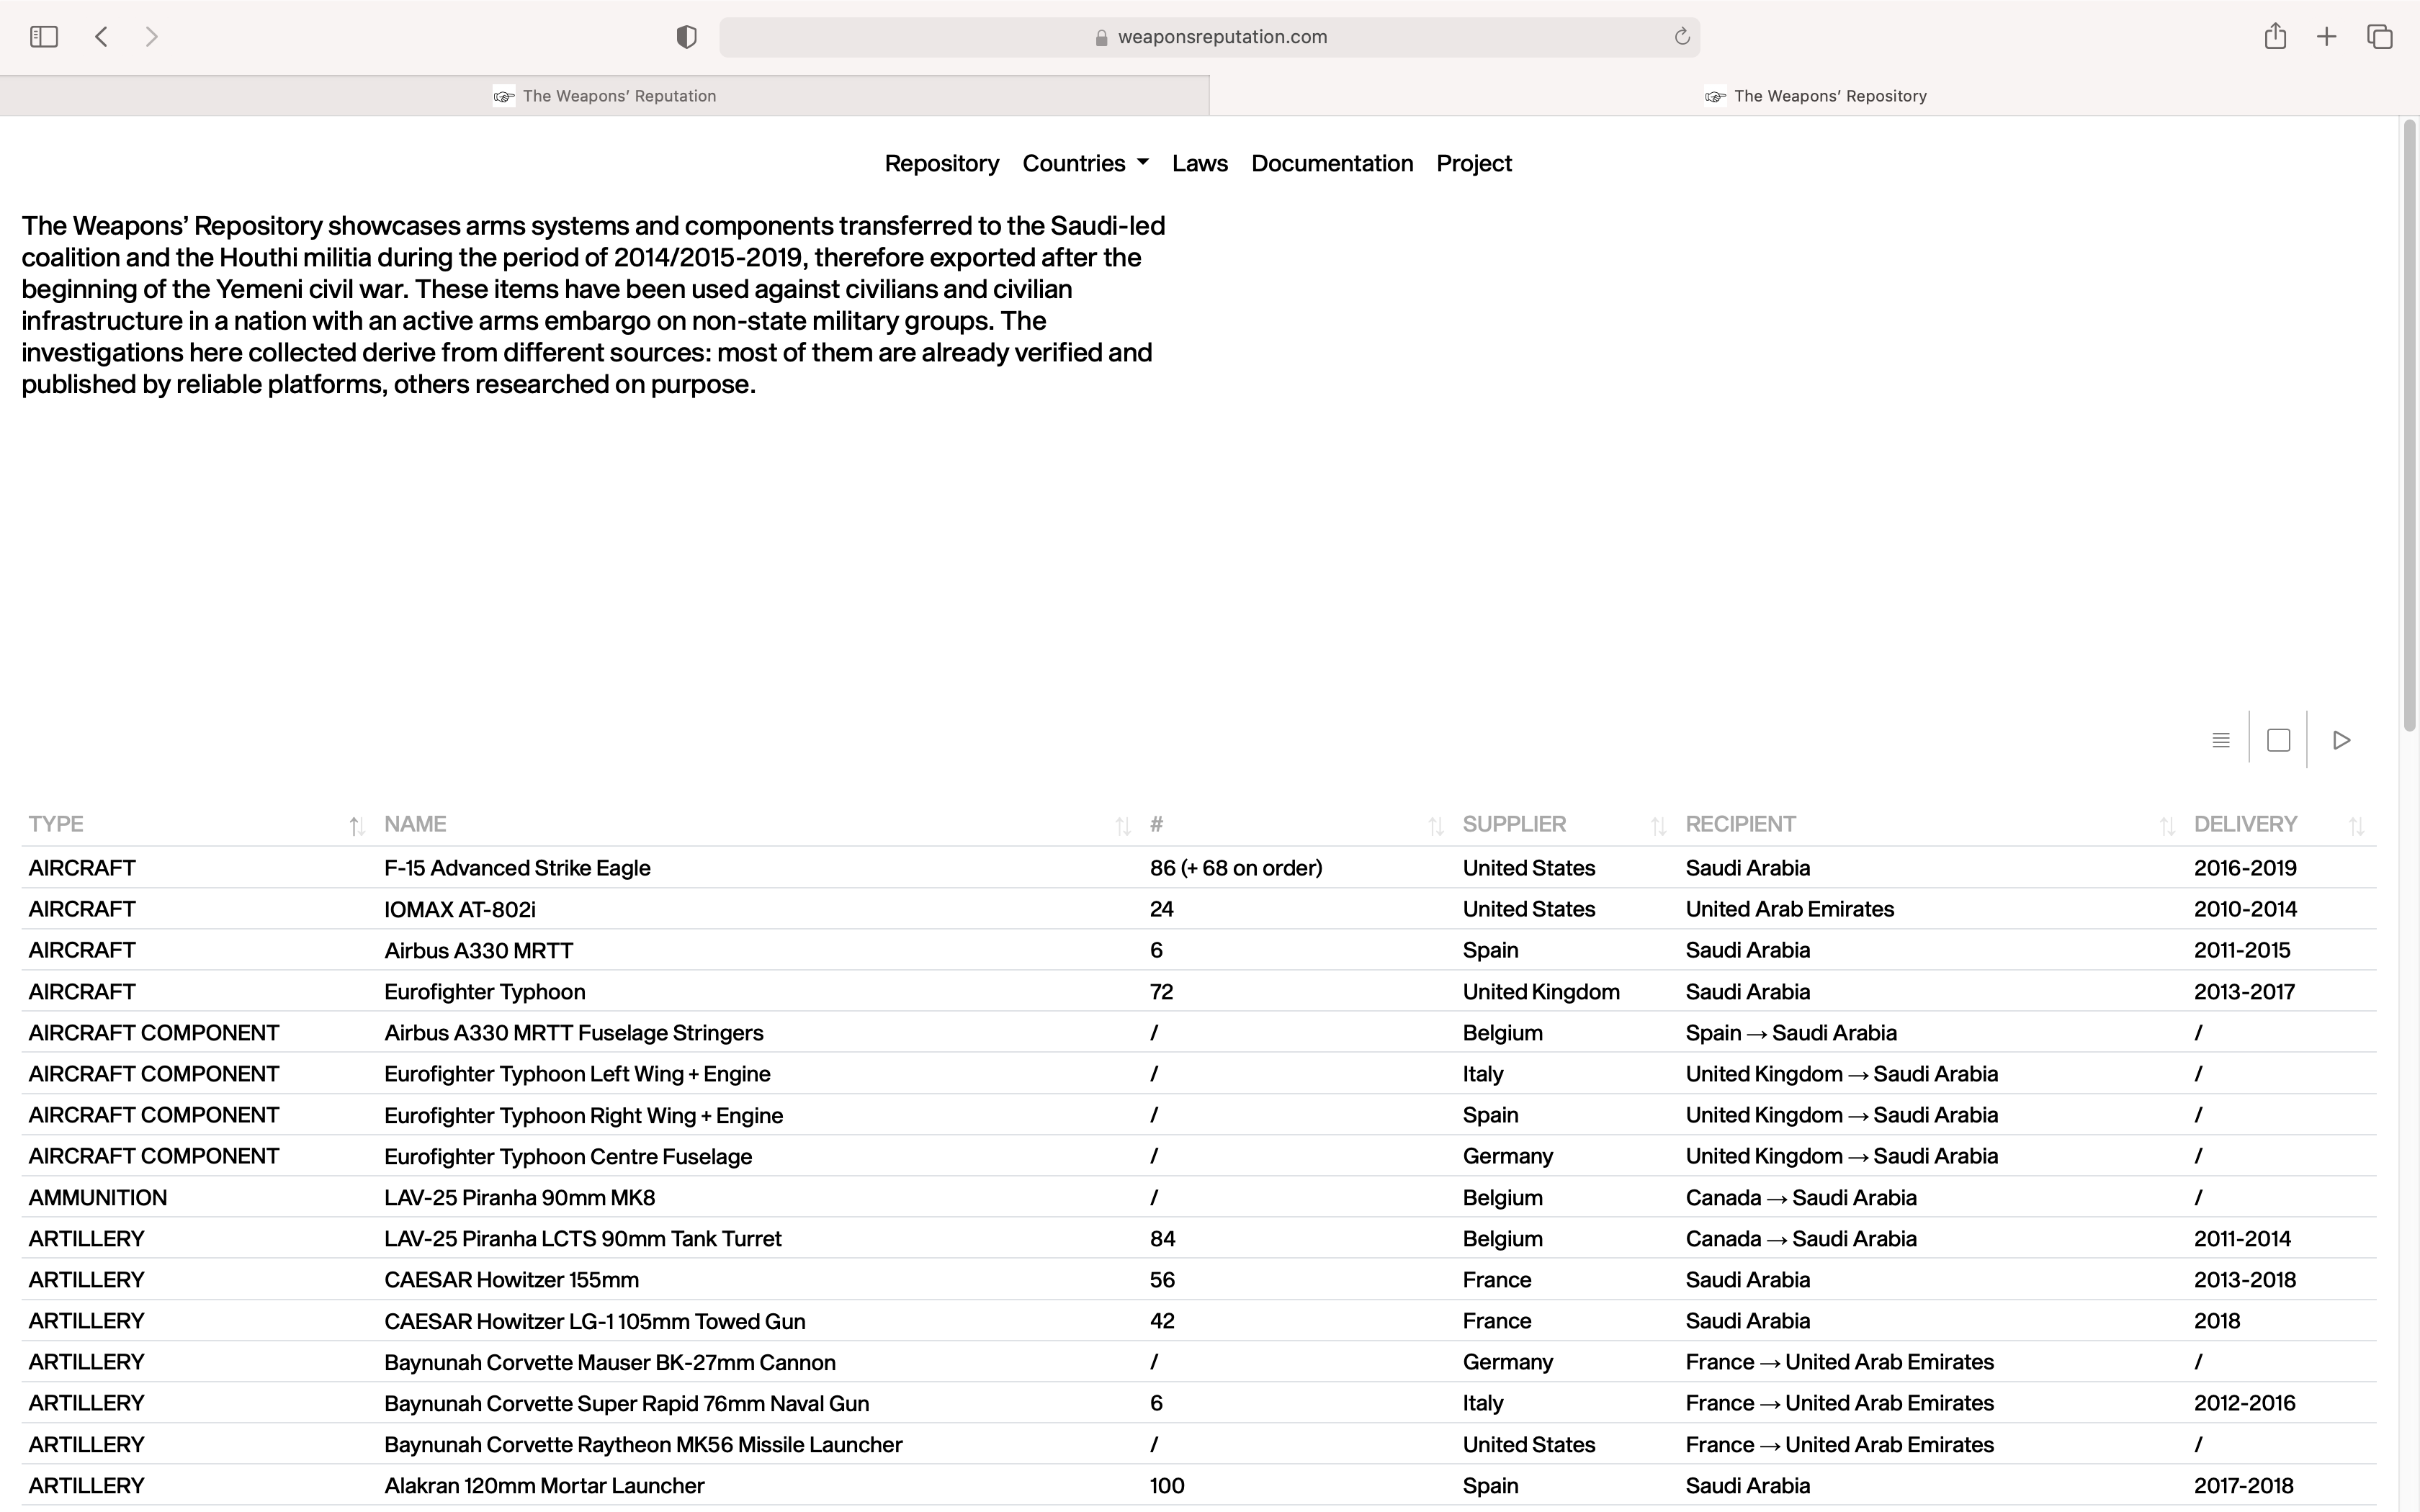Reload the page with refresh icon

click(1681, 37)
